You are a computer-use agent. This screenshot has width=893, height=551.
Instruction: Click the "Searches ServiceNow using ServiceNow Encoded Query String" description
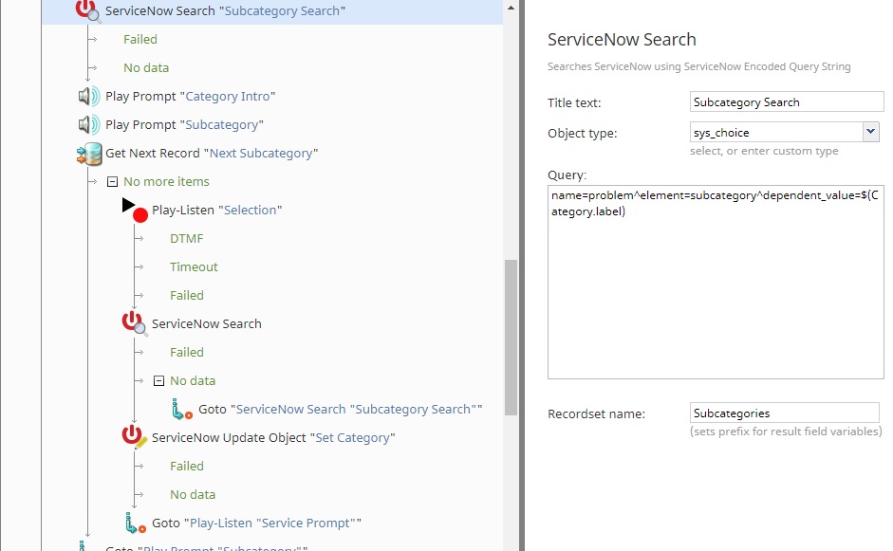coord(698,66)
